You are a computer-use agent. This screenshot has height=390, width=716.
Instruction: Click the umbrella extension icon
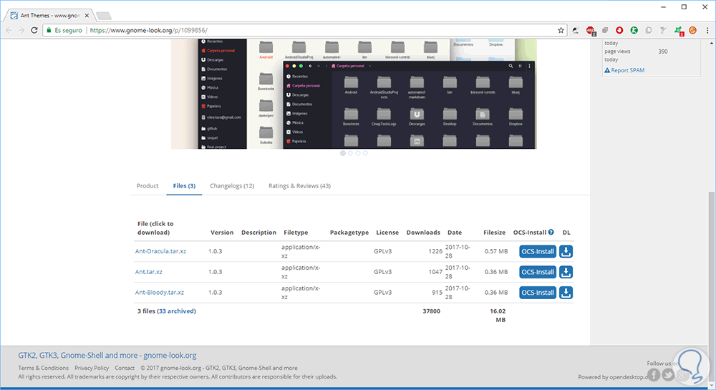point(576,30)
